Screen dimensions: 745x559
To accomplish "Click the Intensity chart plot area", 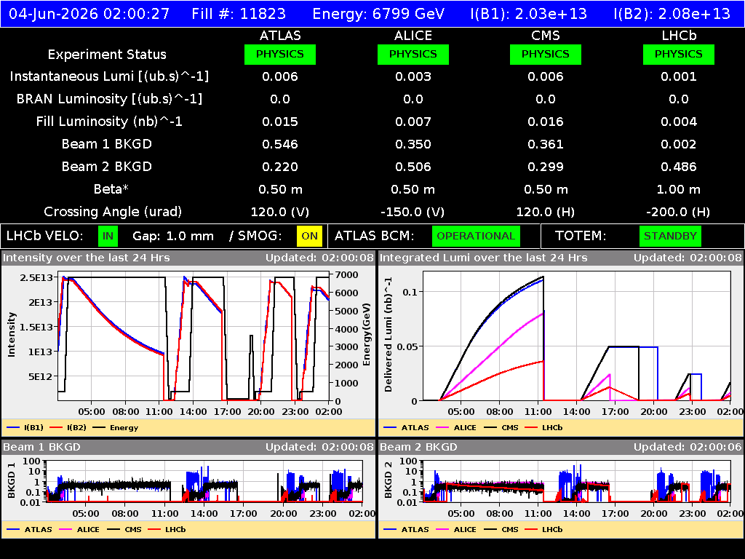I will click(x=194, y=338).
